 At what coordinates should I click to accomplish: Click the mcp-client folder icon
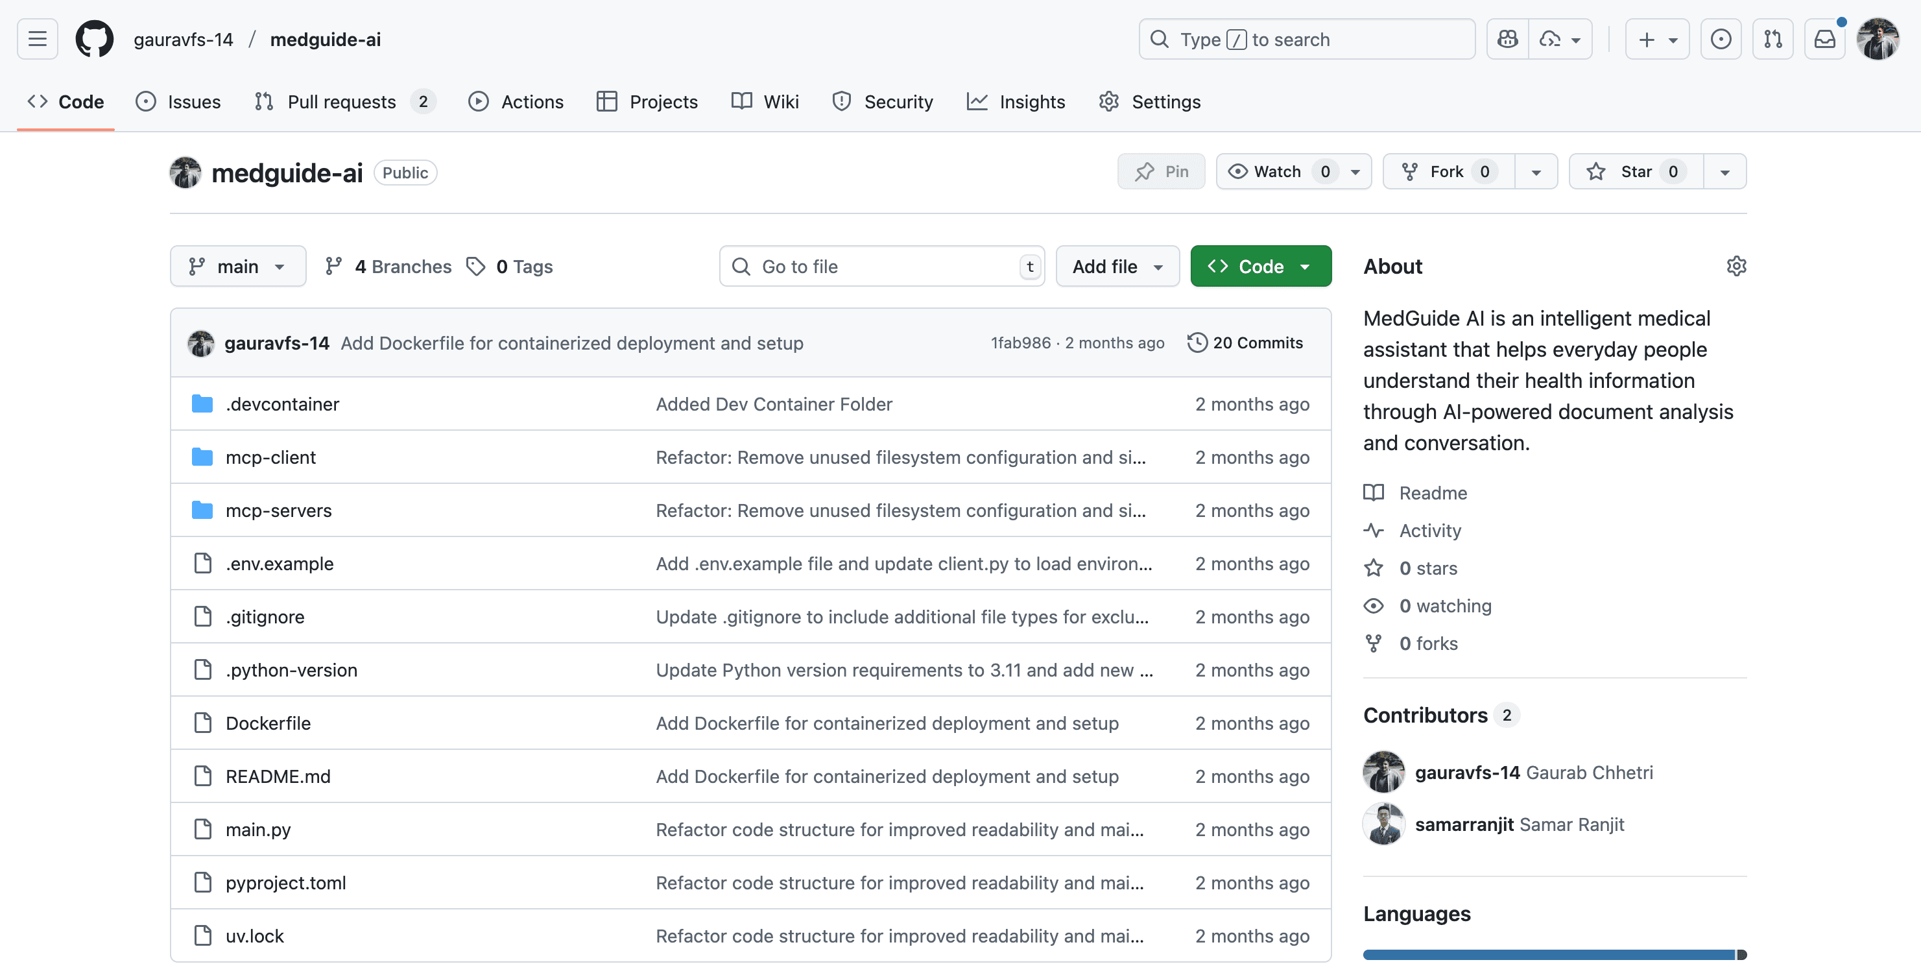point(202,457)
